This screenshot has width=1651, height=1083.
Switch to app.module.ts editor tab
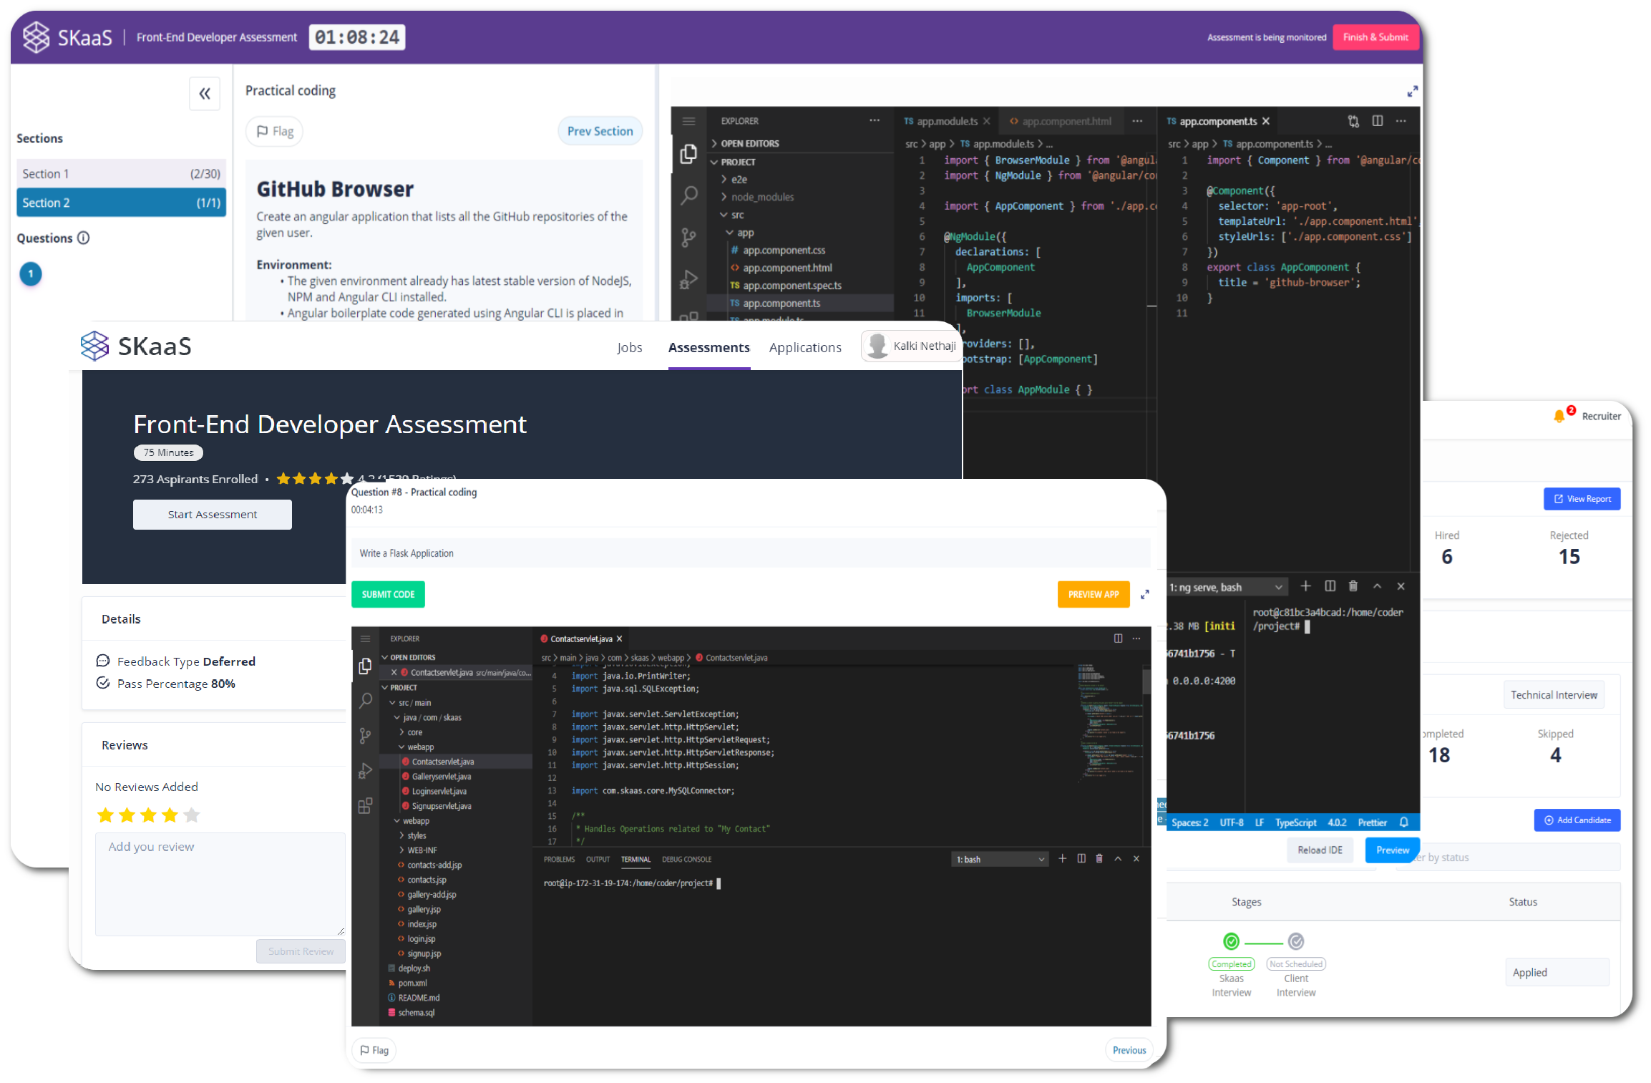pyautogui.click(x=946, y=121)
